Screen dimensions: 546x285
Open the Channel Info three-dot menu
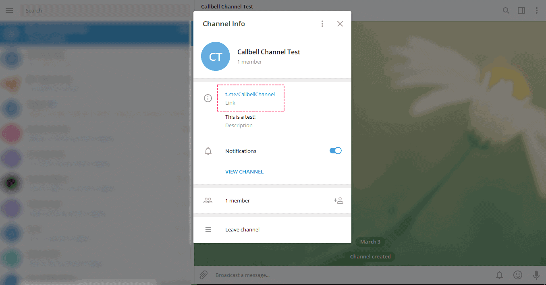322,24
